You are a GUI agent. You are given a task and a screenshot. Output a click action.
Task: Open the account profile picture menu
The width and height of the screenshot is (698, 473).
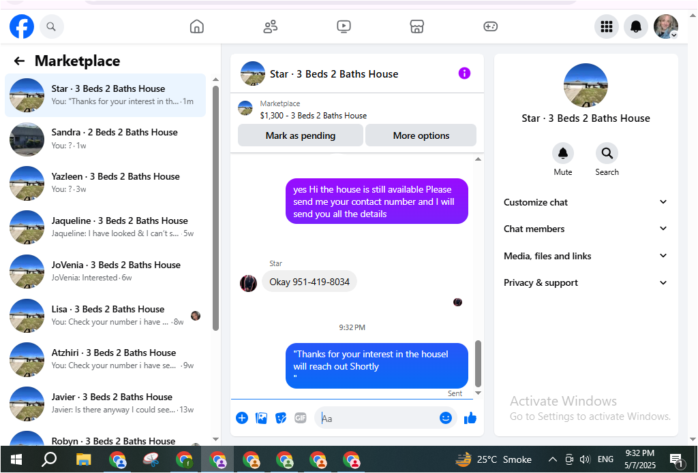(x=665, y=27)
